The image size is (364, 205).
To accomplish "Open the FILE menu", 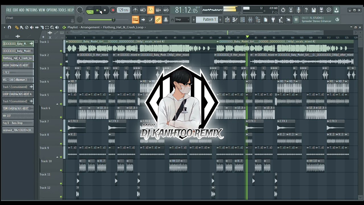I will [9, 10].
